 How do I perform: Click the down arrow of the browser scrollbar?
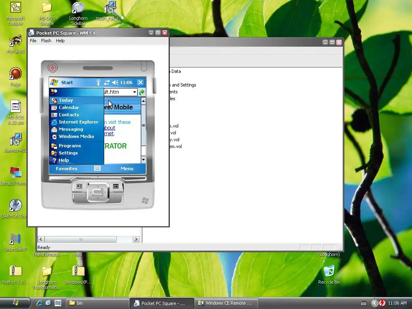(143, 159)
